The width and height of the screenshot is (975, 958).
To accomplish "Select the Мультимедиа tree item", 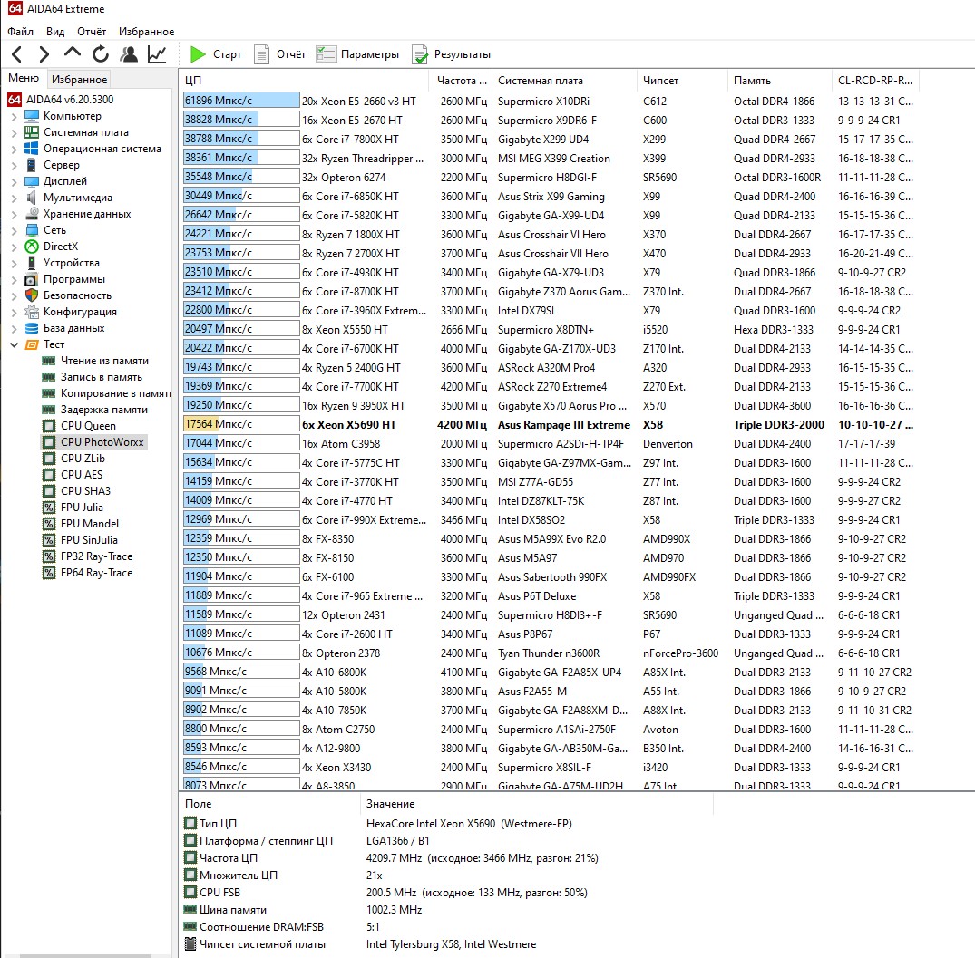I will [x=78, y=198].
